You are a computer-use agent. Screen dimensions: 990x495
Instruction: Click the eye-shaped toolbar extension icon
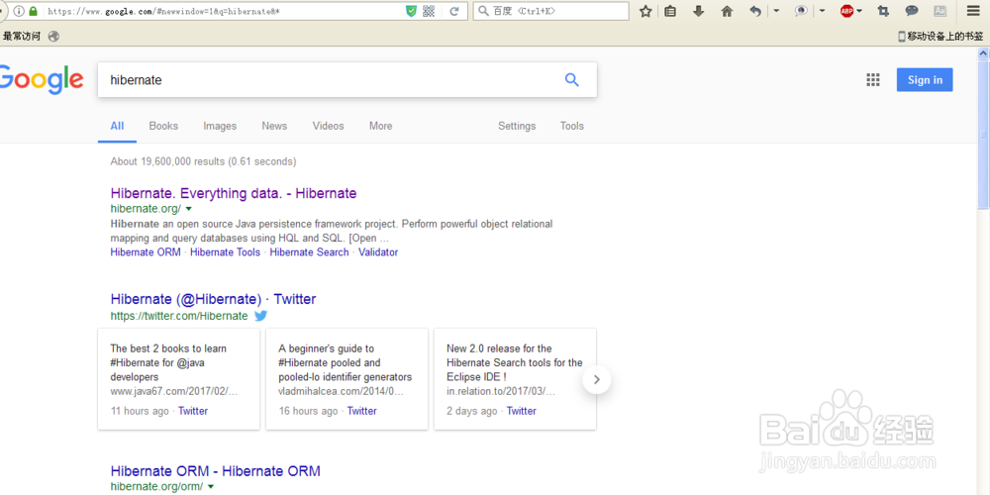click(x=801, y=11)
